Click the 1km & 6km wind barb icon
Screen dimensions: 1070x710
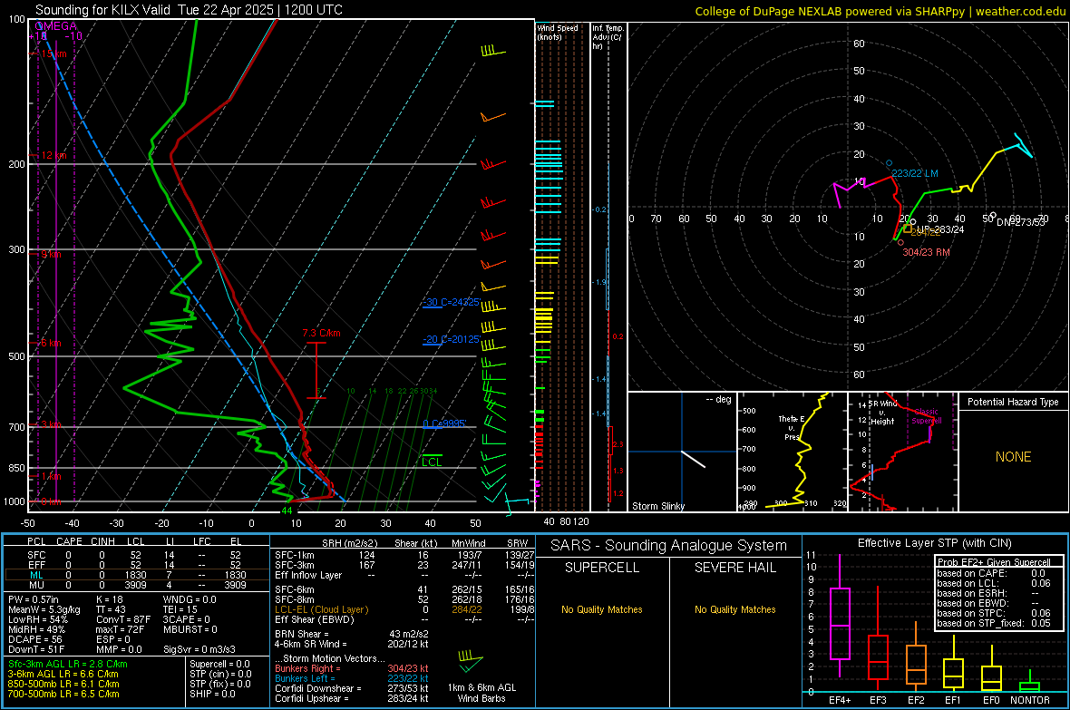pos(471,660)
